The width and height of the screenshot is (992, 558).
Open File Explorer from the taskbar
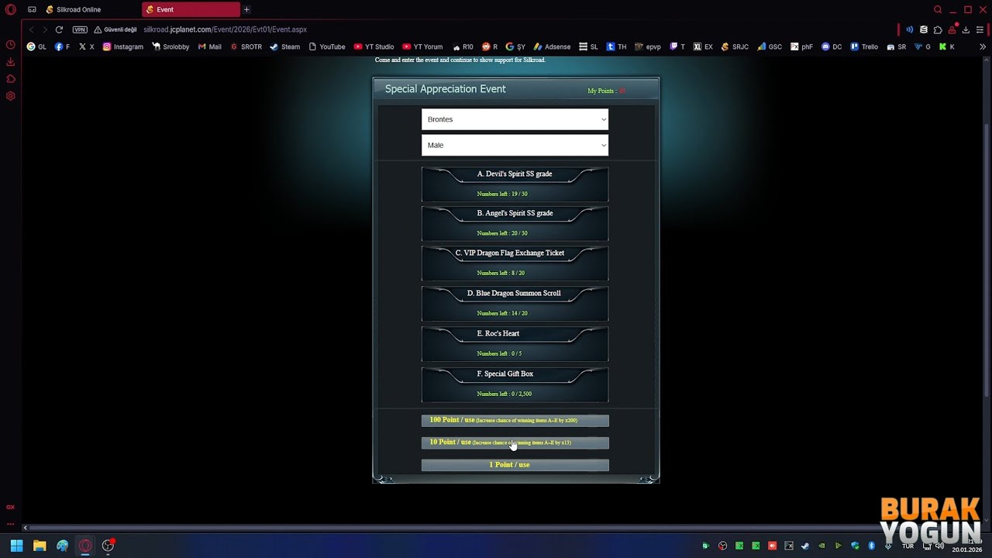tap(40, 546)
